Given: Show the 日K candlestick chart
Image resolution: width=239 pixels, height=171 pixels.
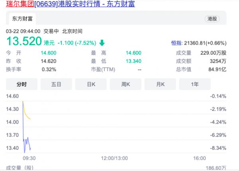Looking at the screenshot, I should (x=91, y=84).
